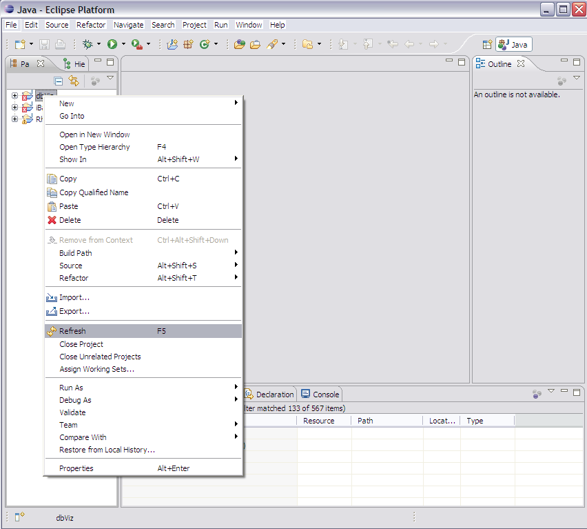Expand the dbViz project tree node

(14, 96)
